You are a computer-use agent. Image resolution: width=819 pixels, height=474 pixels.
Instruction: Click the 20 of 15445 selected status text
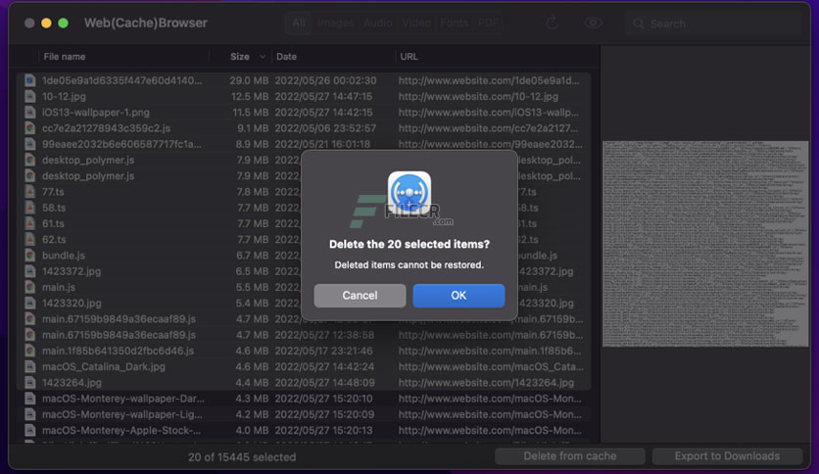(242, 457)
